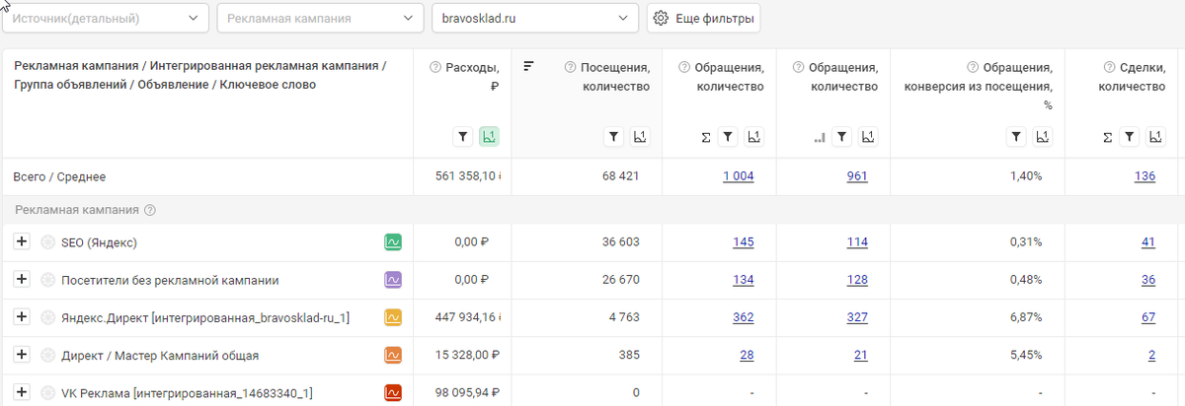Open filter for Сделки, количество column
1185x406 pixels.
pos(1130,137)
